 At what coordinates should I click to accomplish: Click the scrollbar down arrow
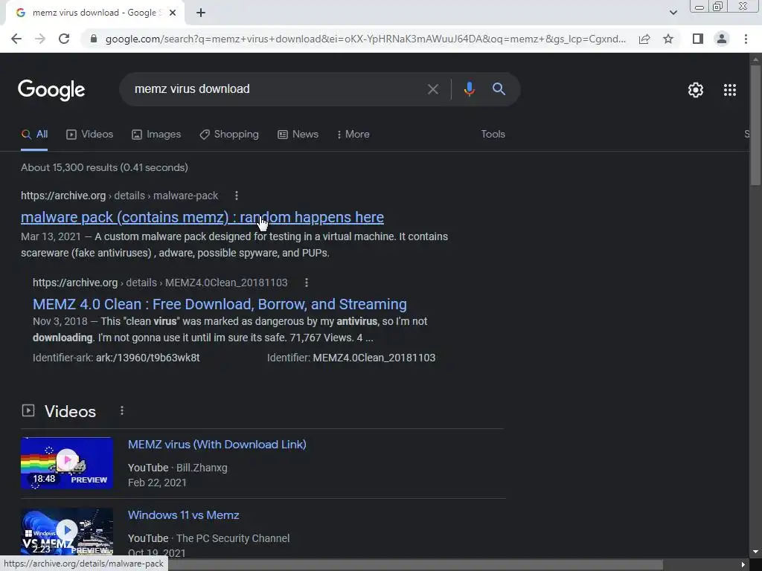(x=755, y=552)
